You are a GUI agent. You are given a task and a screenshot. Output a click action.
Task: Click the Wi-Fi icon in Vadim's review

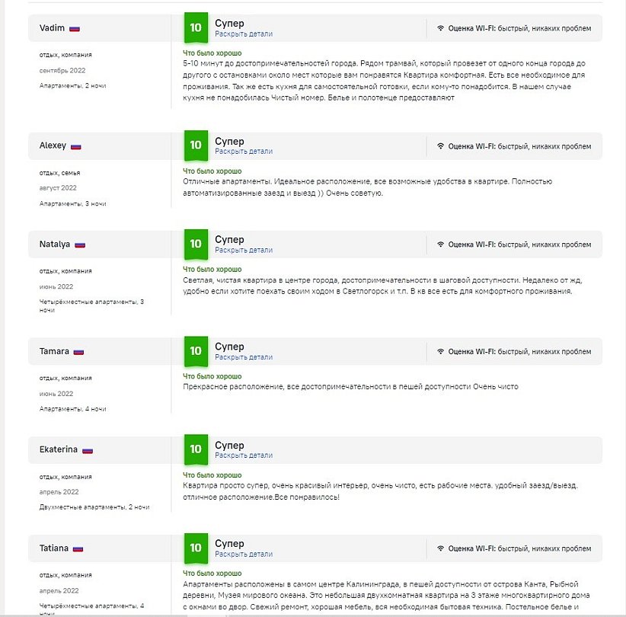click(x=440, y=28)
